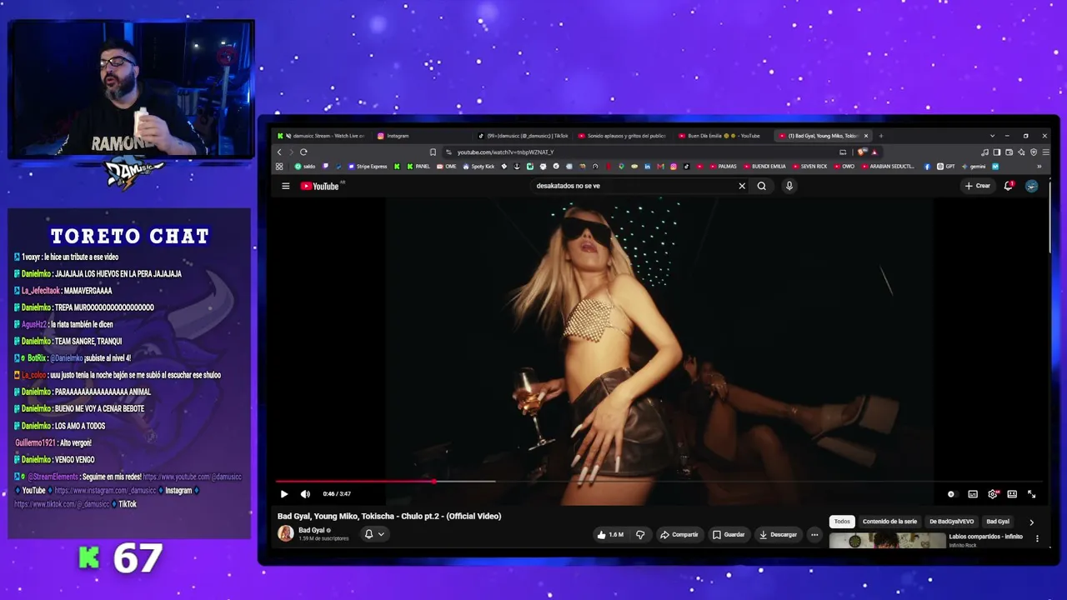The image size is (1067, 600).
Task: Open the SEVEN RICK bookmark
Action: coord(809,167)
